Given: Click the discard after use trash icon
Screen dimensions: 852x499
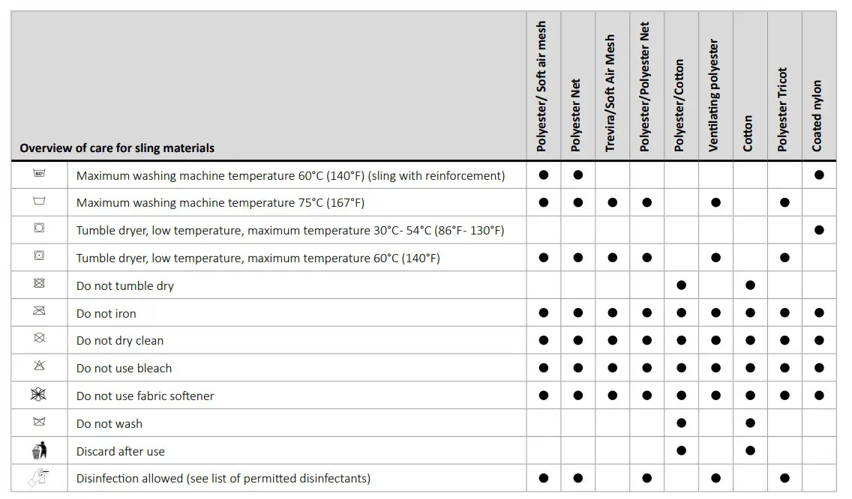Looking at the screenshot, I should (40, 451).
